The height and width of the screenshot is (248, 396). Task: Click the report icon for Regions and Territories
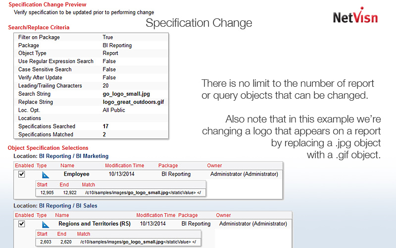46,224
